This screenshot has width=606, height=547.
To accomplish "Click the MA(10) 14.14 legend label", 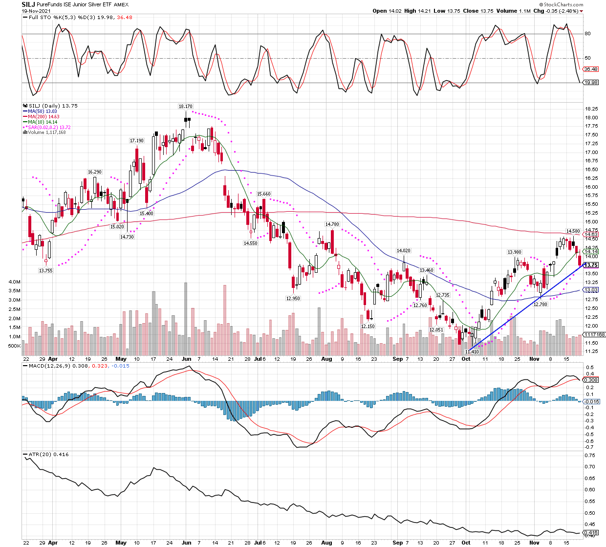I will click(43, 122).
